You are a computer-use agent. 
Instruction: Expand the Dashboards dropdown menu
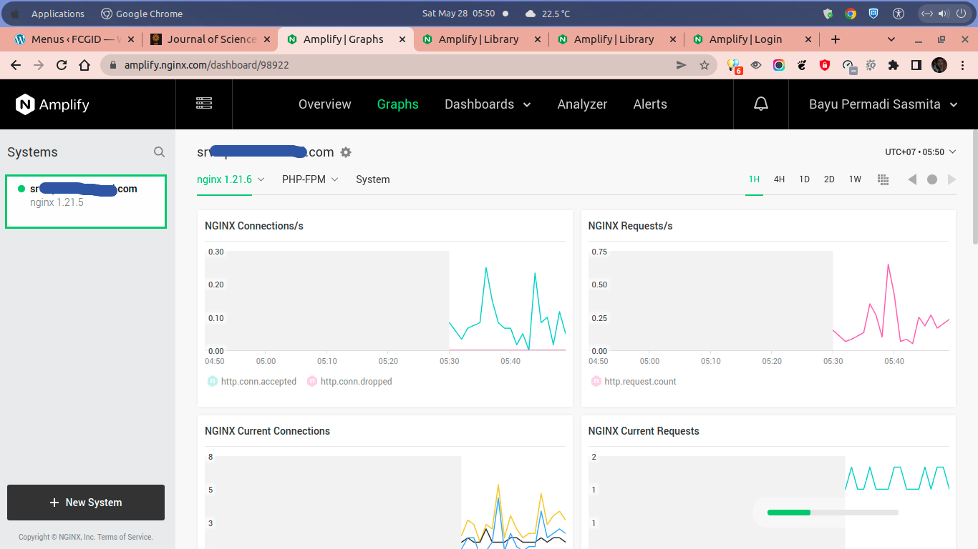pos(488,104)
